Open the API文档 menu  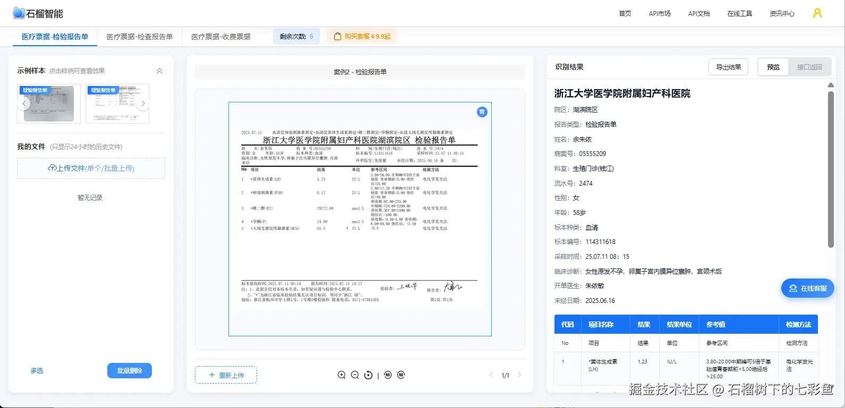pyautogui.click(x=699, y=14)
